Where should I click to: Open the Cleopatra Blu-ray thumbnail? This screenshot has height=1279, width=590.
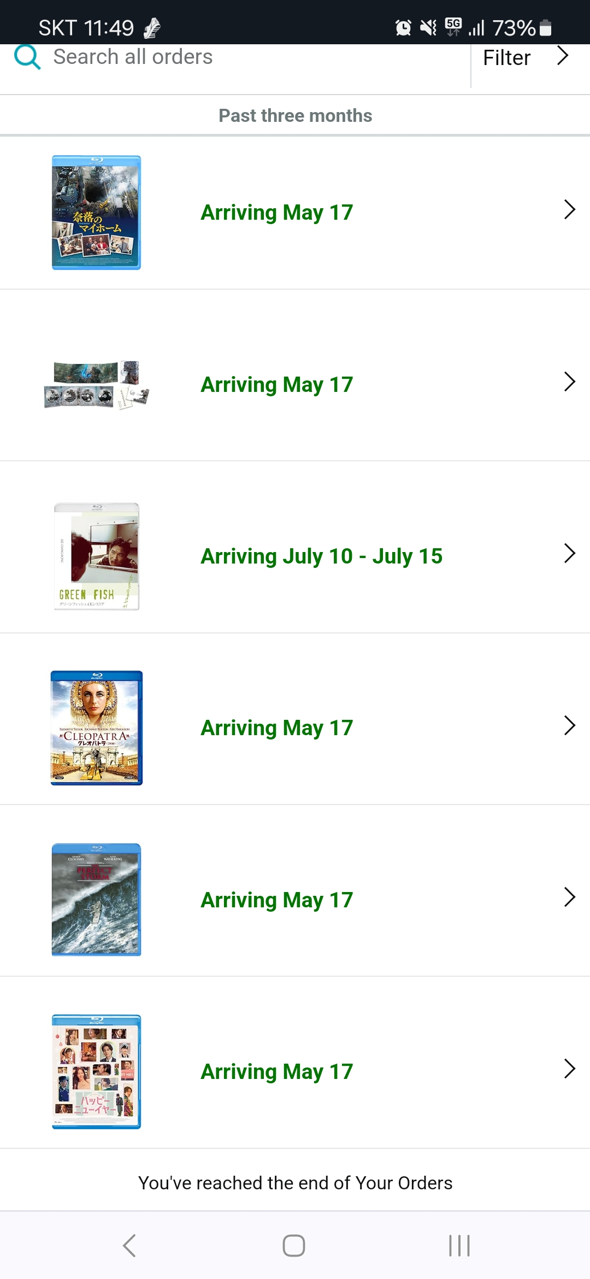click(x=97, y=728)
